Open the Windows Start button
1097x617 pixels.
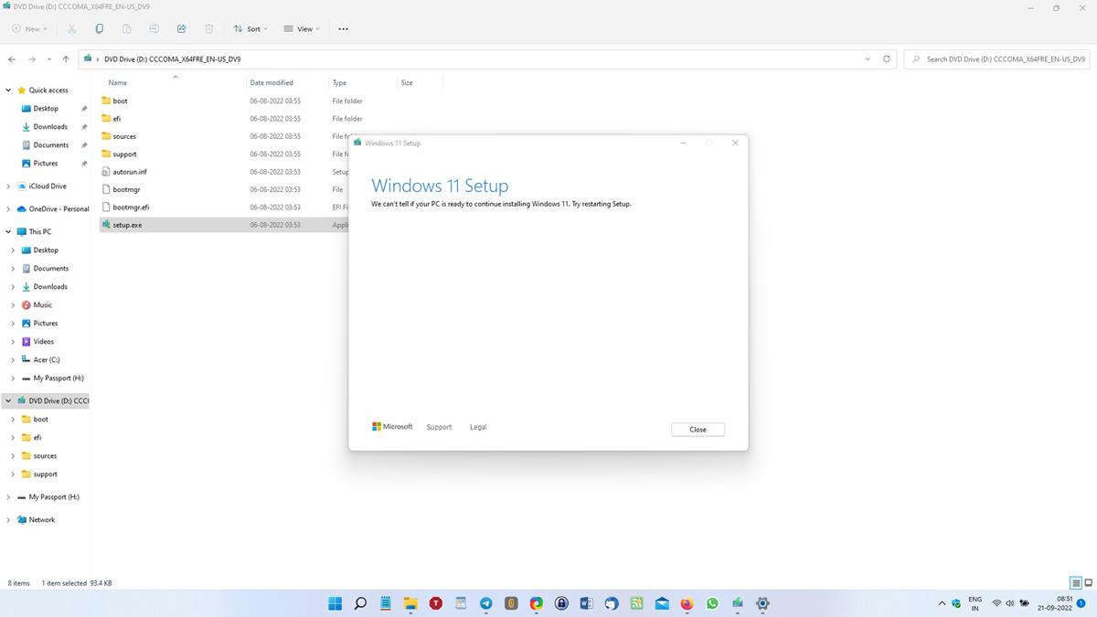tap(335, 603)
